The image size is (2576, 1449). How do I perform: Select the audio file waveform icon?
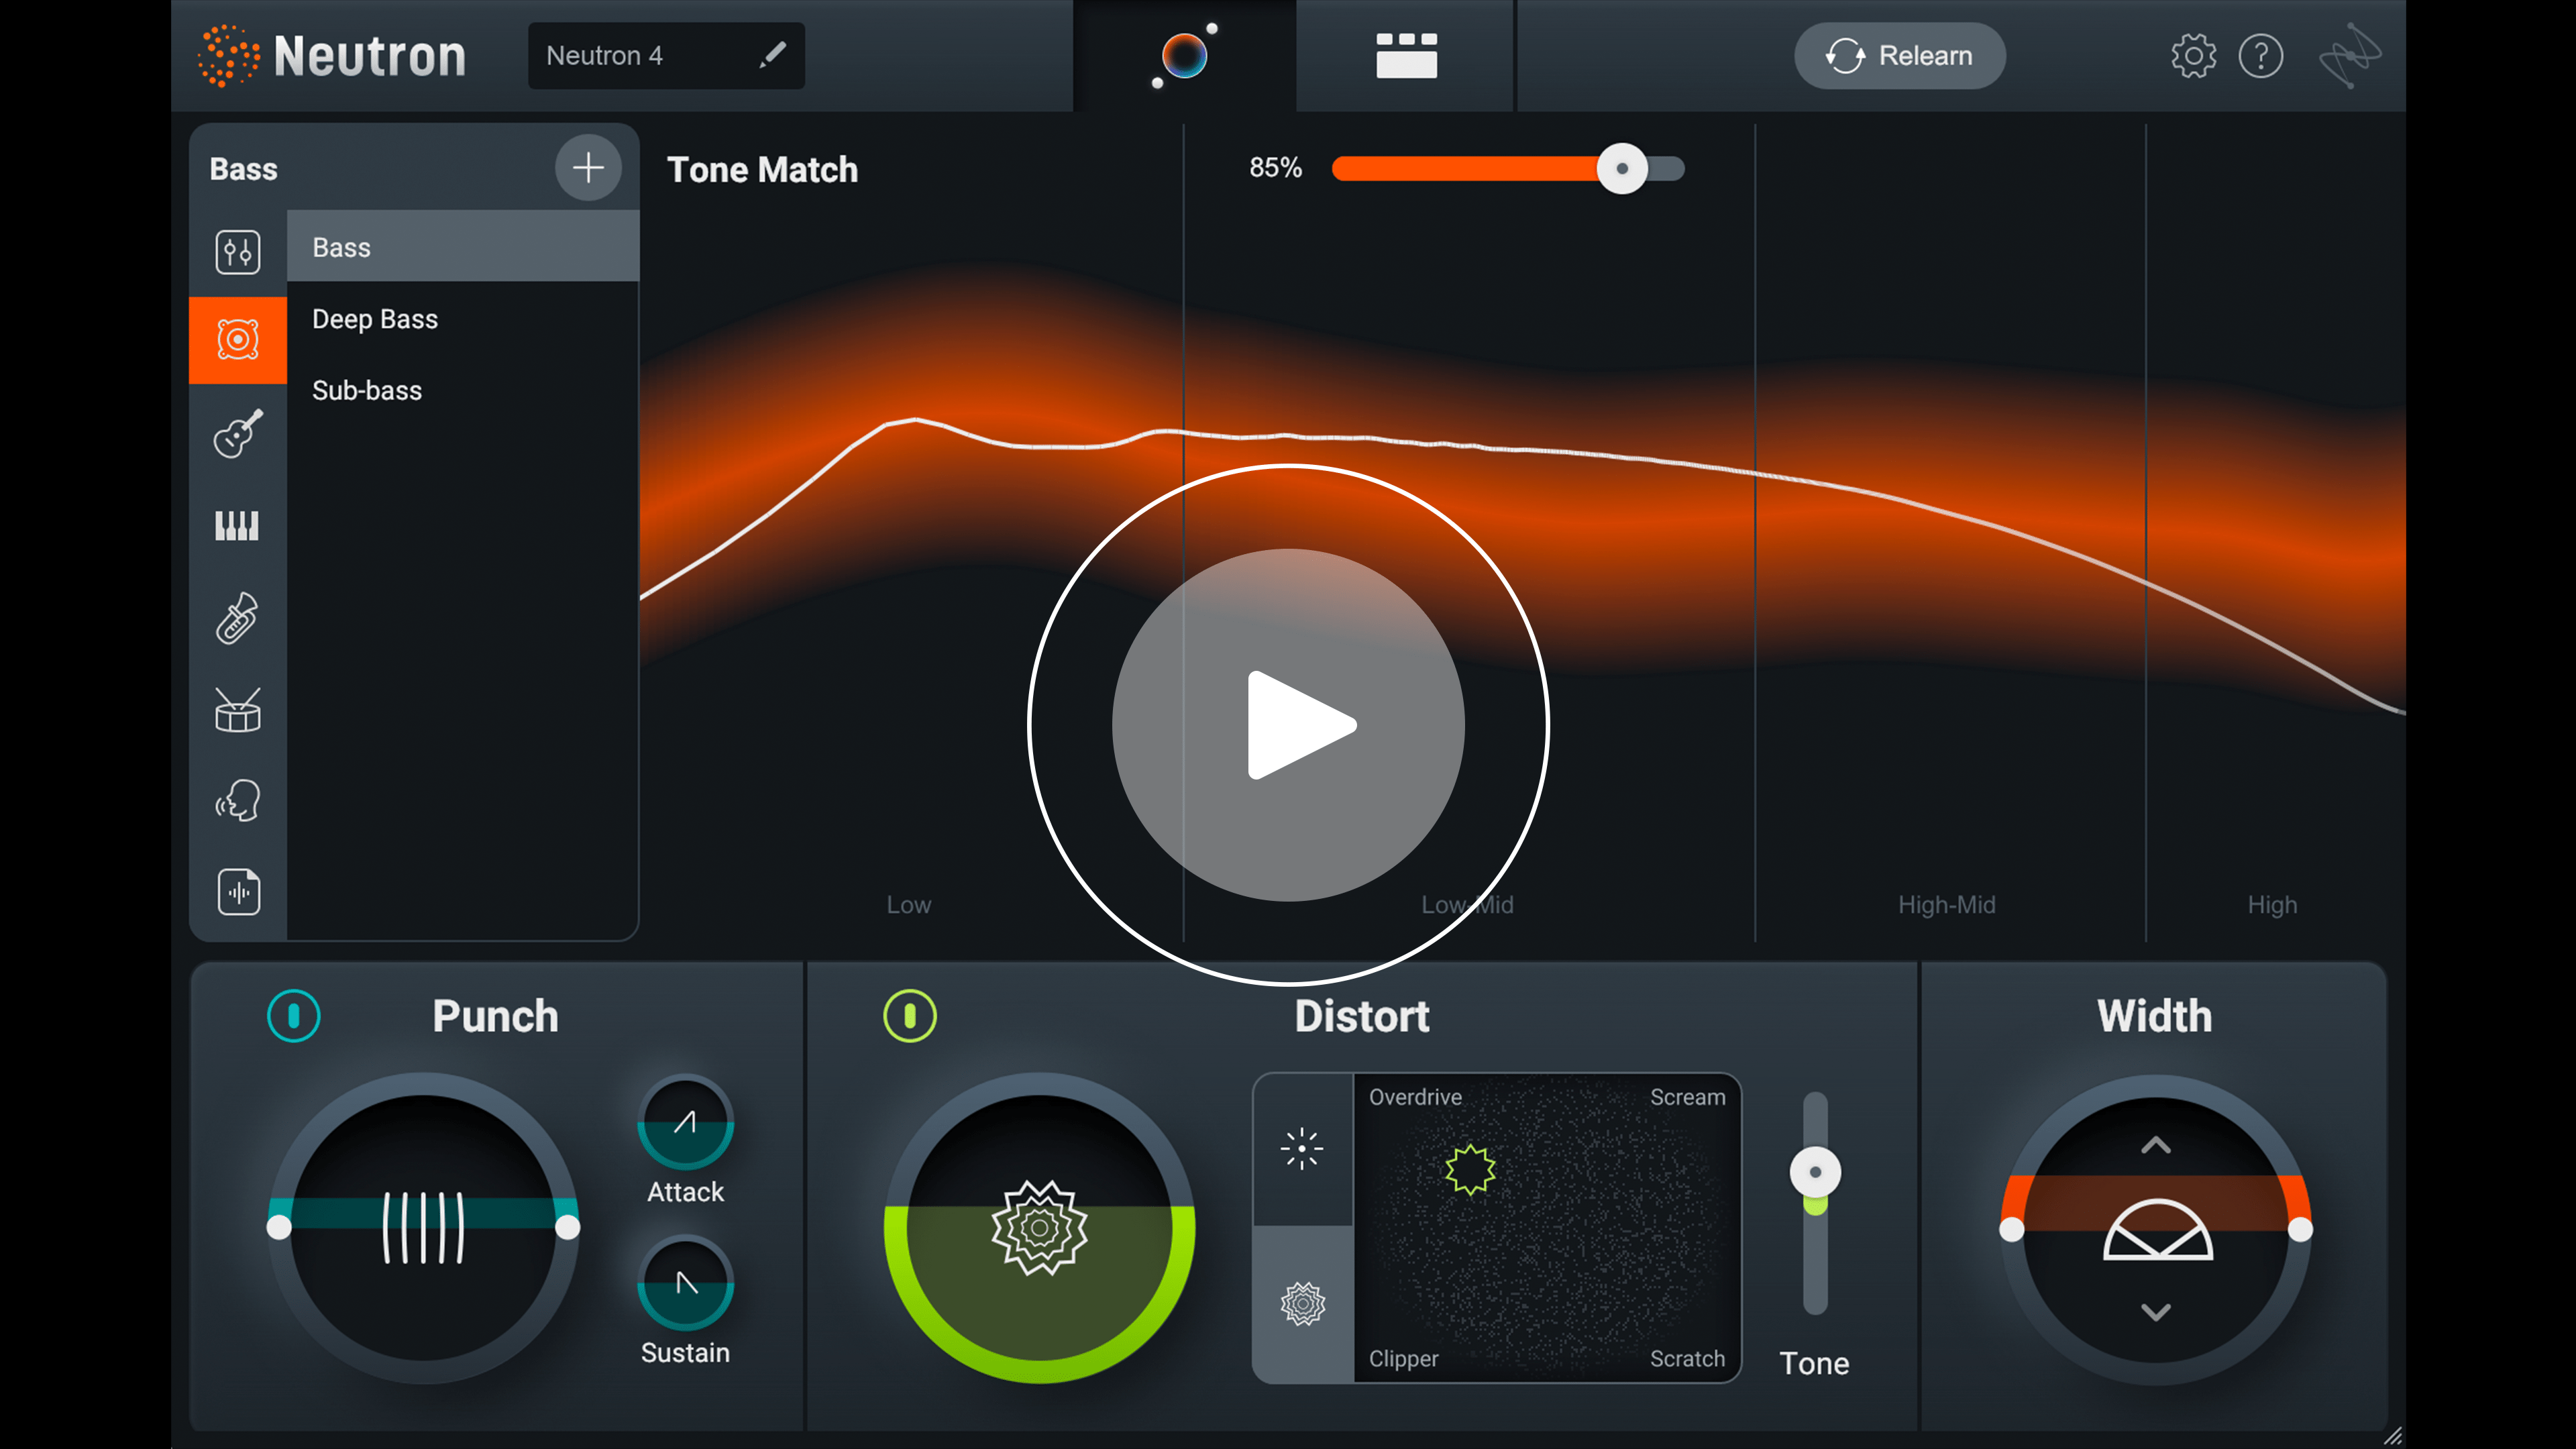coord(238,892)
